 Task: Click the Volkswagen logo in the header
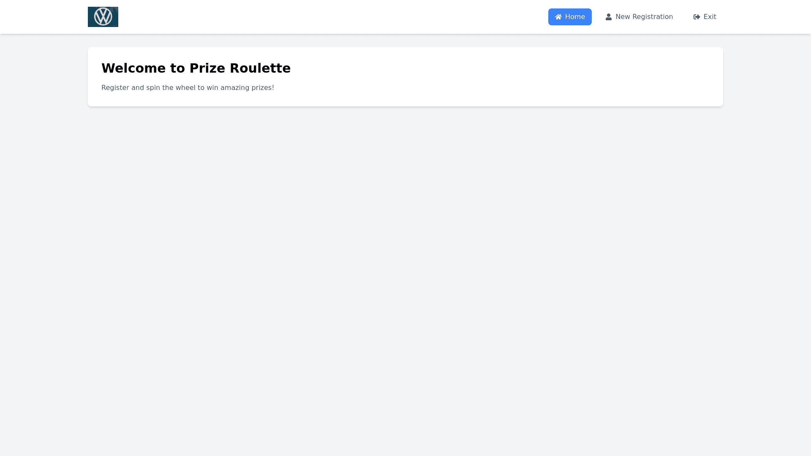[103, 17]
